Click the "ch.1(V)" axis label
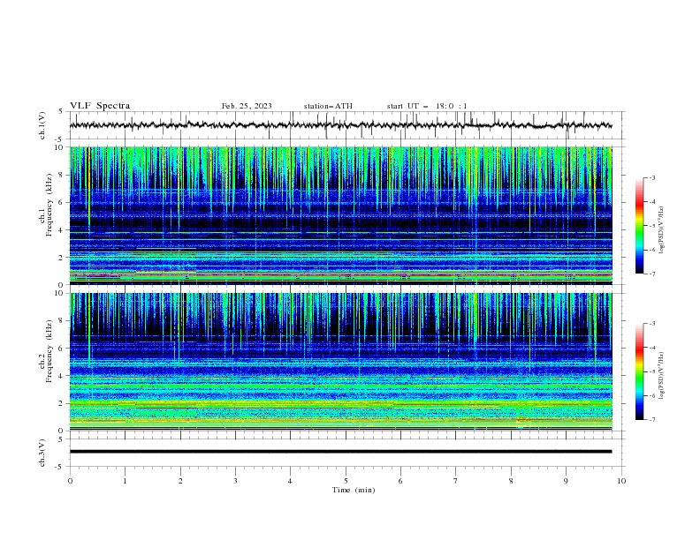 [x=42, y=125]
